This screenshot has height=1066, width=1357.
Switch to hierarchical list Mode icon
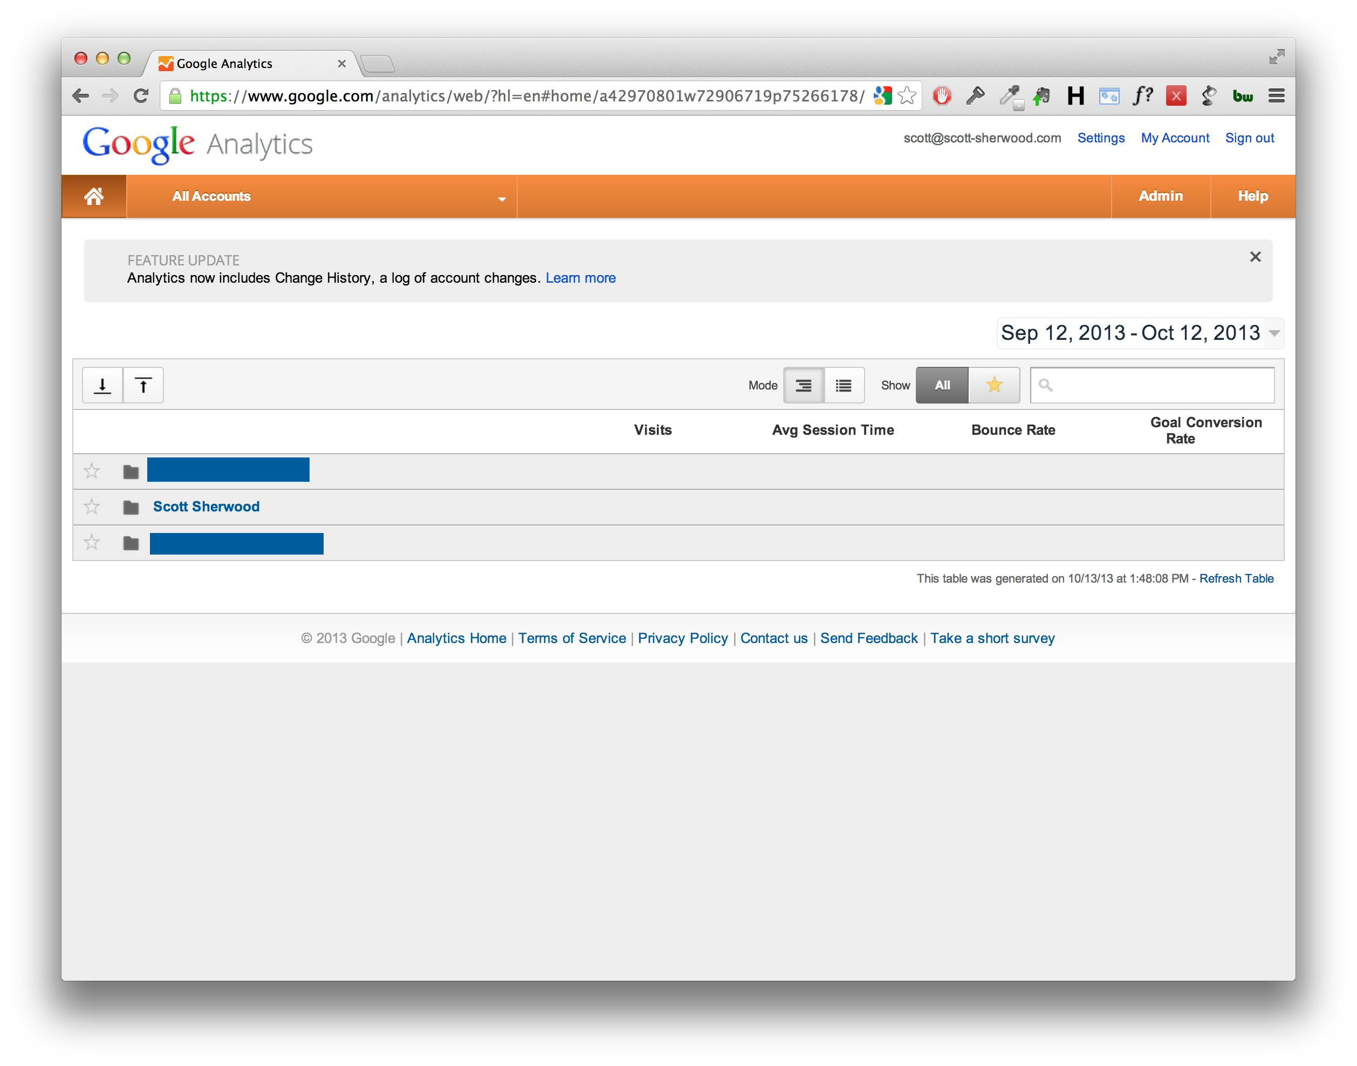[x=803, y=385]
